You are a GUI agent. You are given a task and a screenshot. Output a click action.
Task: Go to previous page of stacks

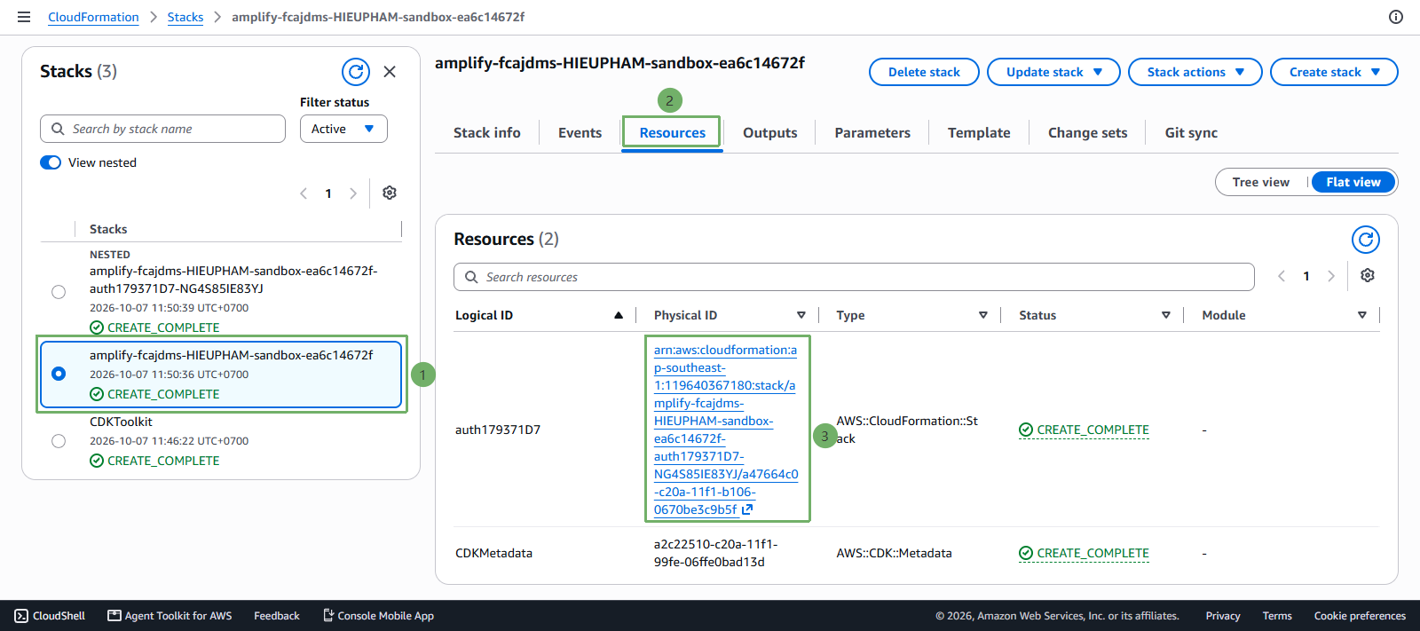(304, 193)
